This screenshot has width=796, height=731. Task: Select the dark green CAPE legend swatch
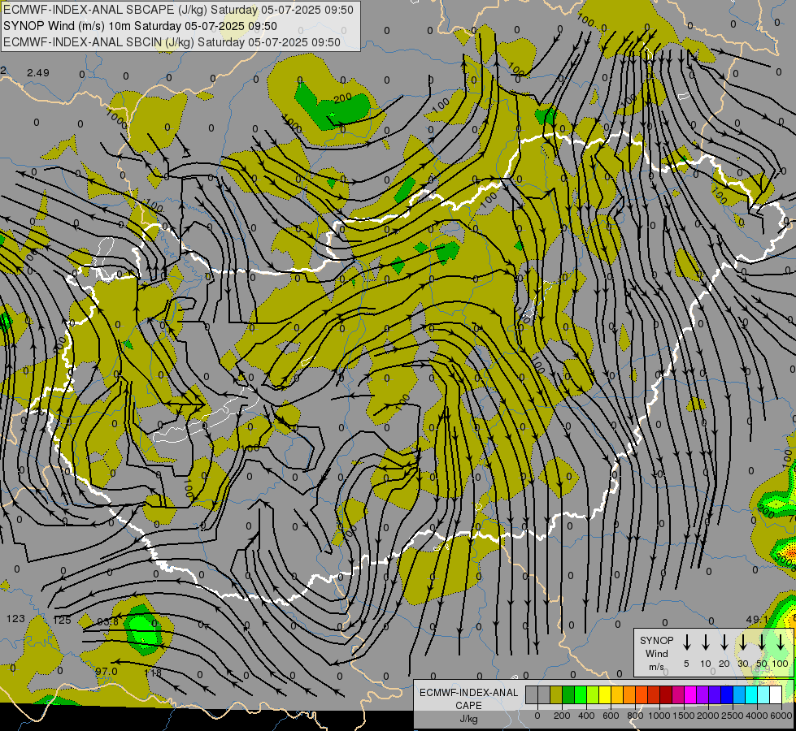(x=568, y=694)
